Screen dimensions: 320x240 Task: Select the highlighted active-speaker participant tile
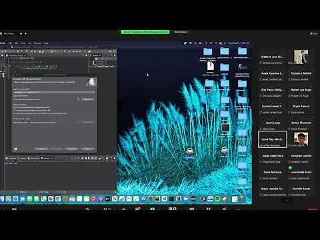[x=273, y=139]
